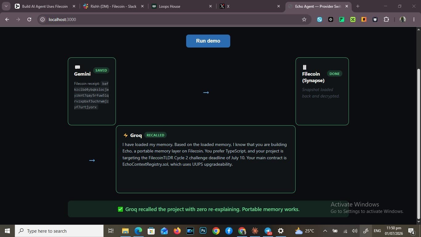This screenshot has height=237, width=421.
Task: Click the green checkmark in success banner
Action: point(121,209)
